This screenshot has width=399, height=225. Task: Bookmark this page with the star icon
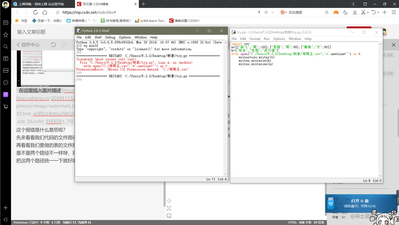(58, 12)
